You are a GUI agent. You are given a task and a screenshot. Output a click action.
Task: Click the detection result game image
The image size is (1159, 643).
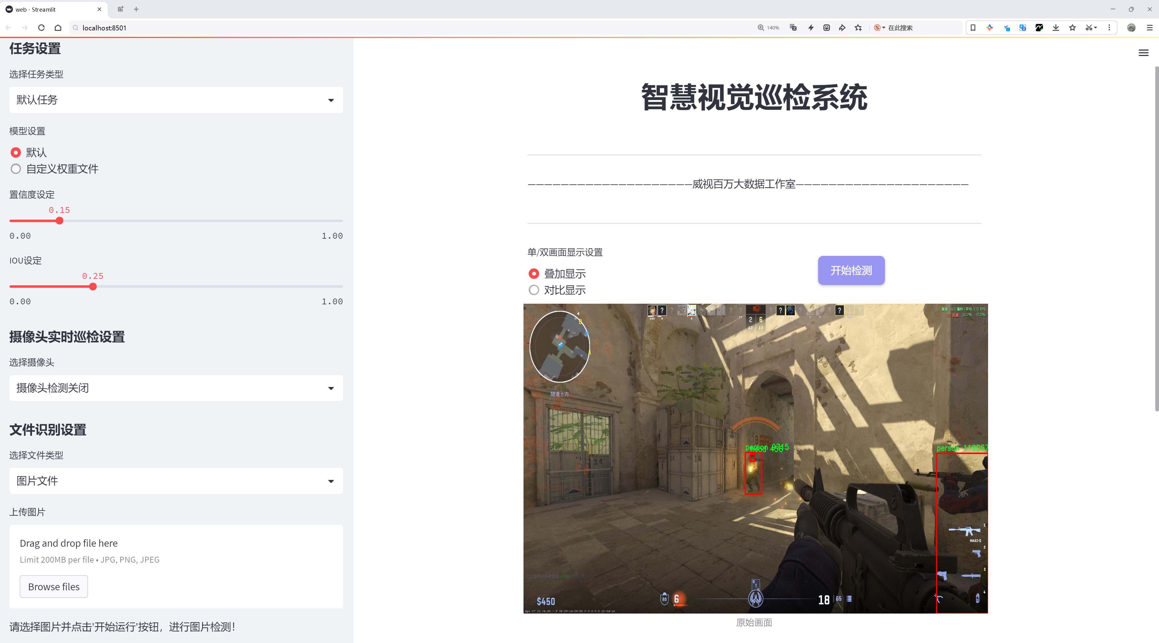755,458
